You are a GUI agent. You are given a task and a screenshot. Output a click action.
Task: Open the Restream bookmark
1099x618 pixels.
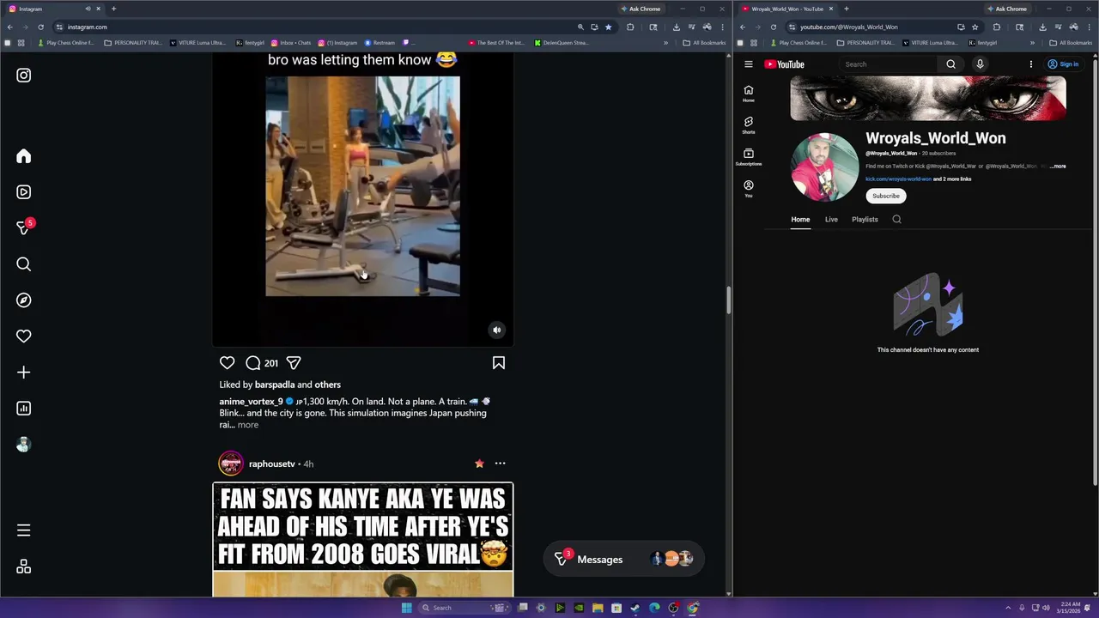click(379, 43)
